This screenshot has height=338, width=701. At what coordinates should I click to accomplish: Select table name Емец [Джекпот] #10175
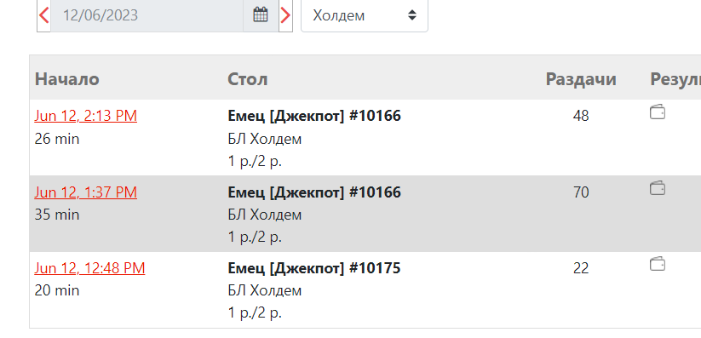pos(314,268)
